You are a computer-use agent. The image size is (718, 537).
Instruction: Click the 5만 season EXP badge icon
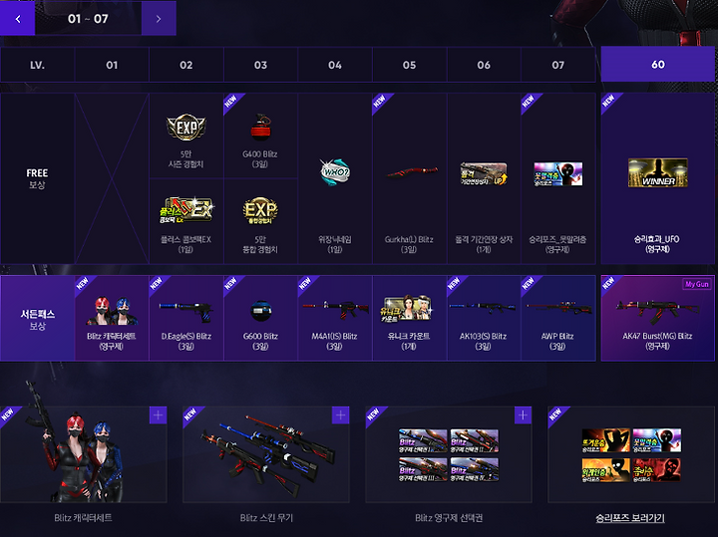pos(185,127)
